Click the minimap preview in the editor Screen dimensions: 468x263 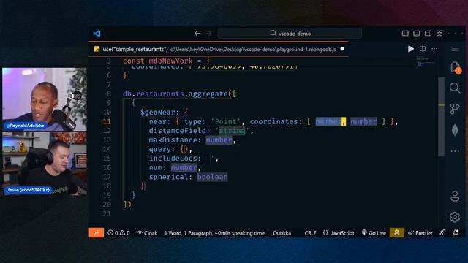click(x=426, y=62)
